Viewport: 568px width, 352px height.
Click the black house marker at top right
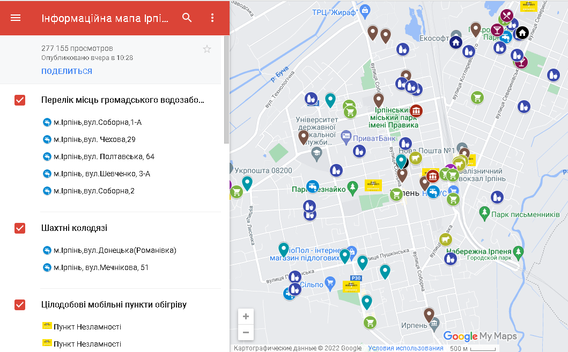coord(522,33)
